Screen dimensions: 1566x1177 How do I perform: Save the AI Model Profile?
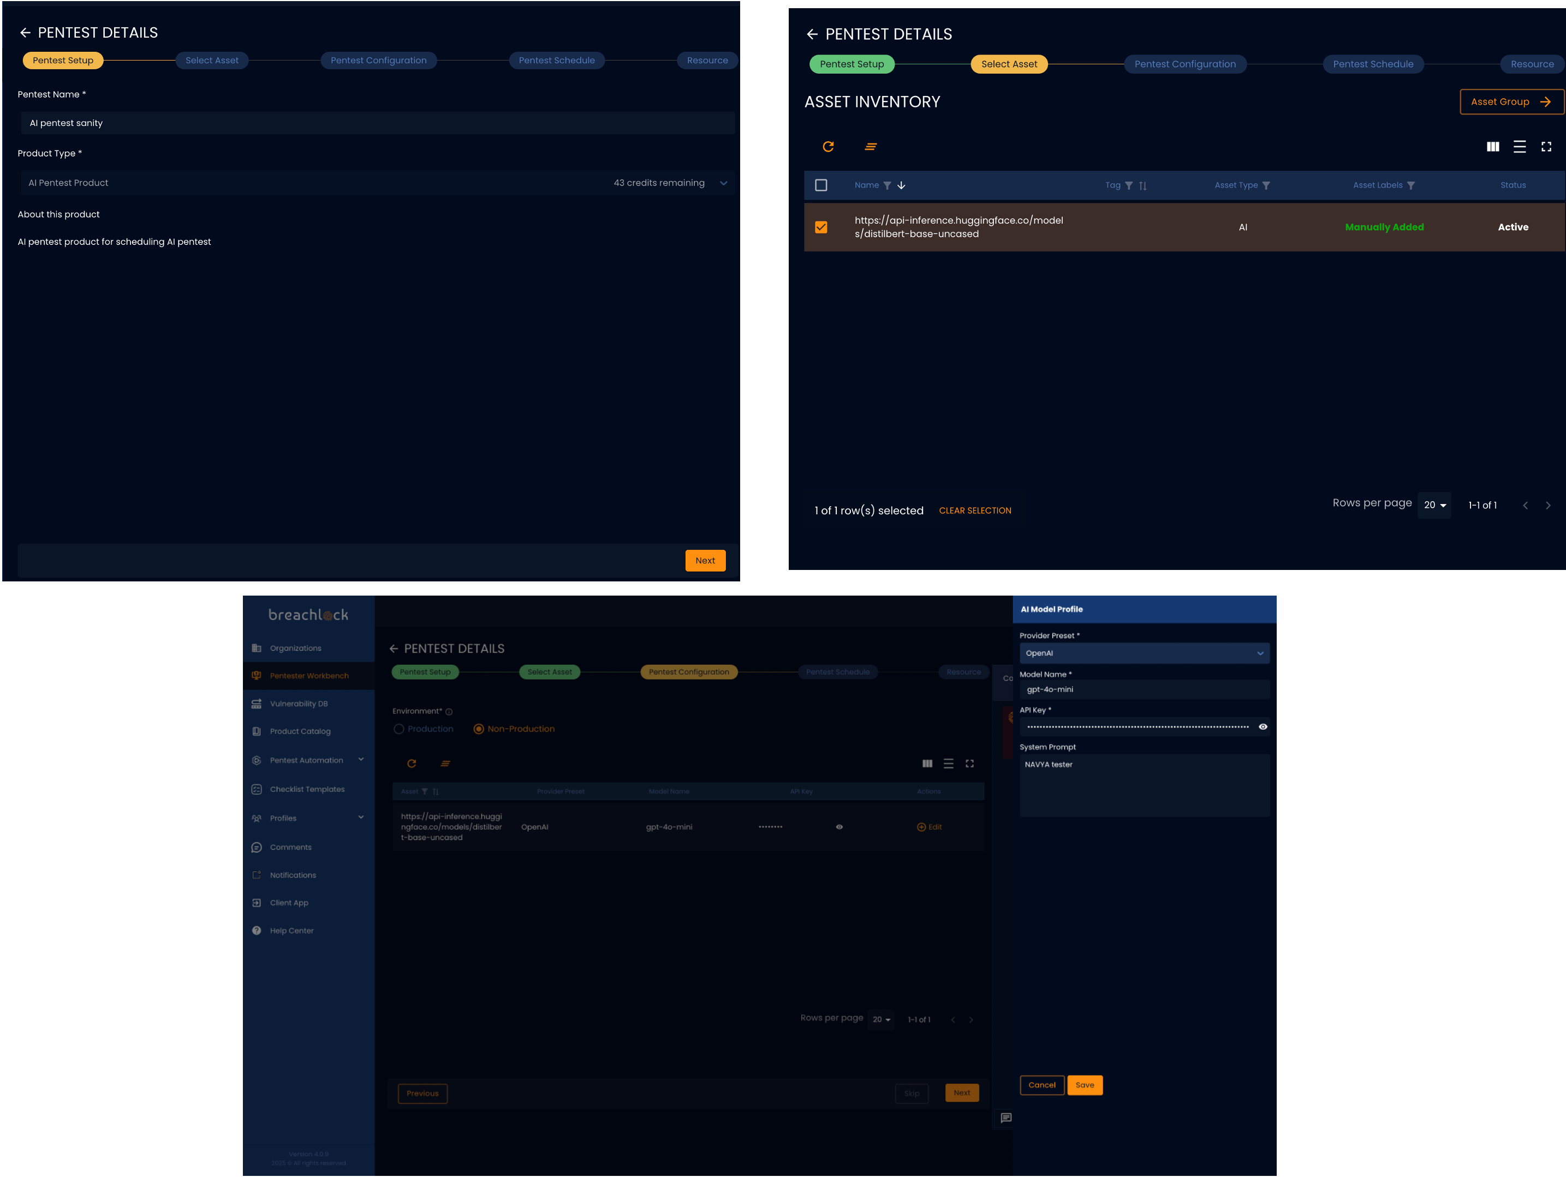coord(1085,1085)
